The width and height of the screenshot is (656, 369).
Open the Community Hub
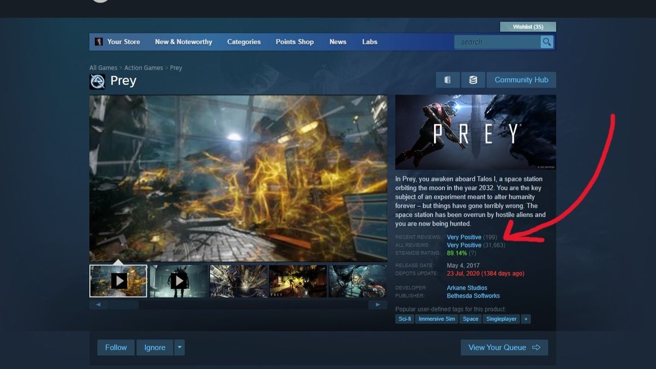tap(521, 80)
